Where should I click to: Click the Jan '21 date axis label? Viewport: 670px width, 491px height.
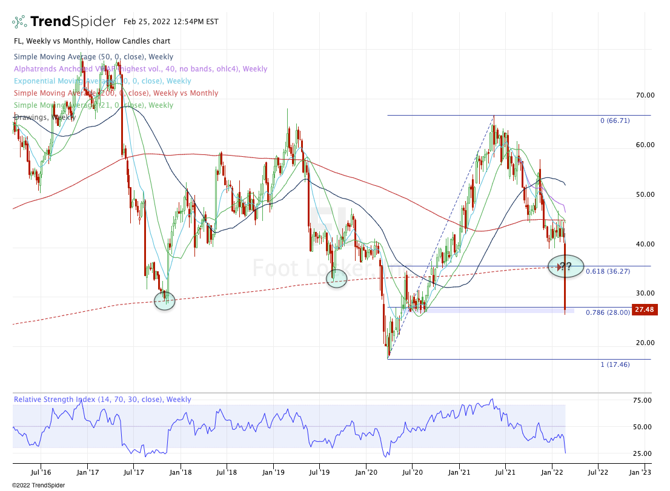tap(459, 472)
